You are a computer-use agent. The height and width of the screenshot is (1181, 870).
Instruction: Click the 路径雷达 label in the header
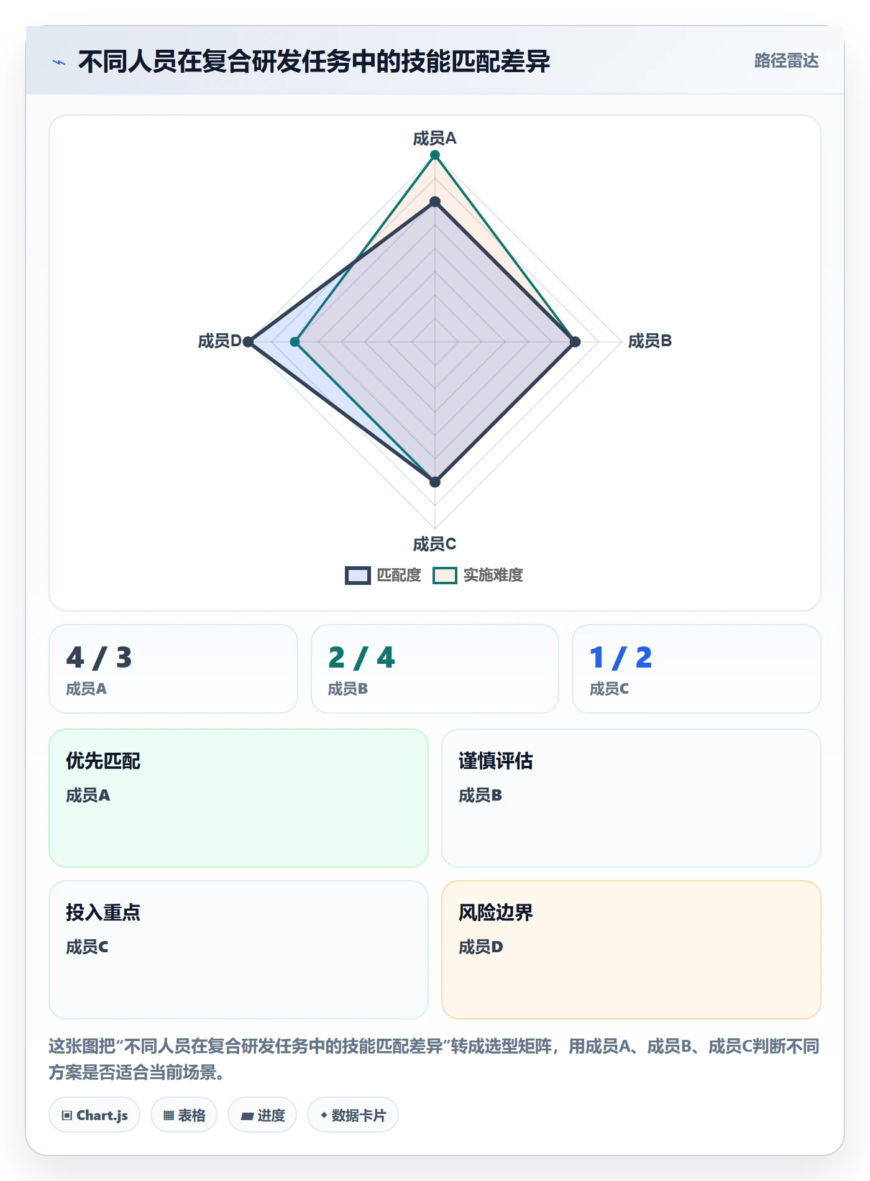pos(786,61)
